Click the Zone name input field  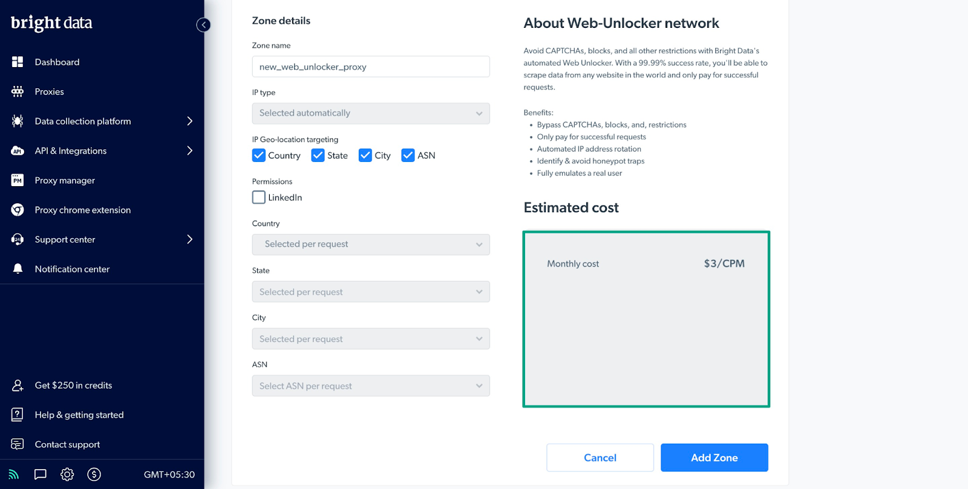click(x=370, y=67)
